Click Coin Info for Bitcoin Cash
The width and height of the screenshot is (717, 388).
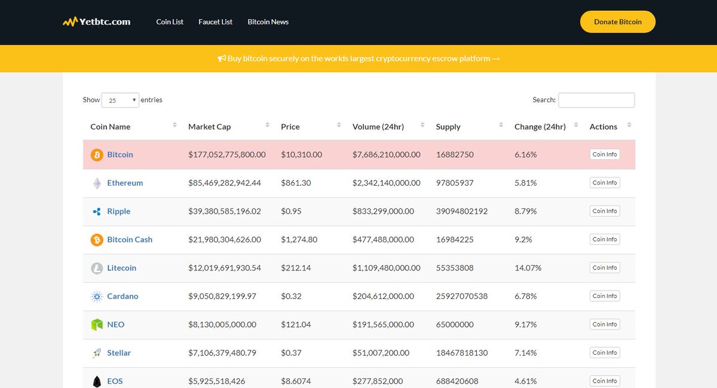tap(605, 239)
